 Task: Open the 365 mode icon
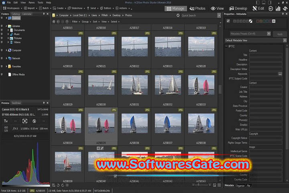point(271,8)
